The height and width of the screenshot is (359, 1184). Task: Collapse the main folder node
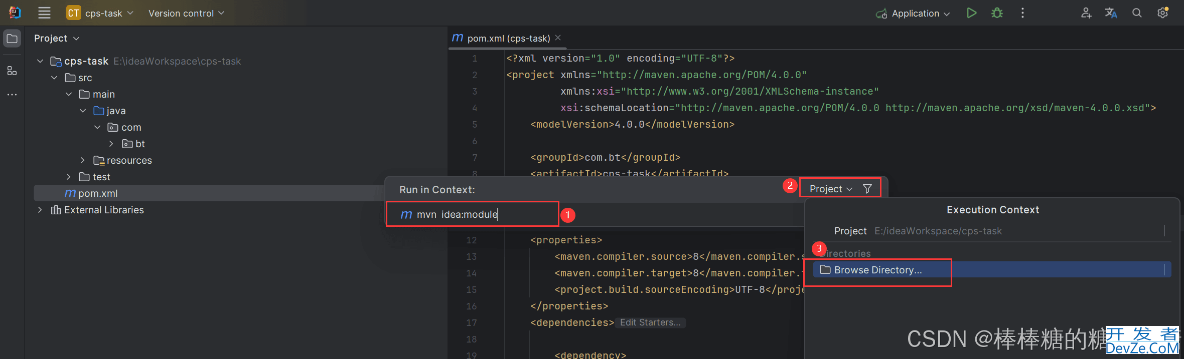(69, 94)
